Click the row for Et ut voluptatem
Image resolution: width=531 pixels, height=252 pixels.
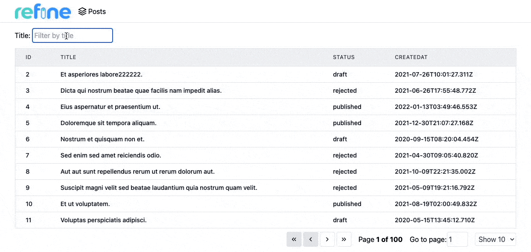[x=84, y=204]
